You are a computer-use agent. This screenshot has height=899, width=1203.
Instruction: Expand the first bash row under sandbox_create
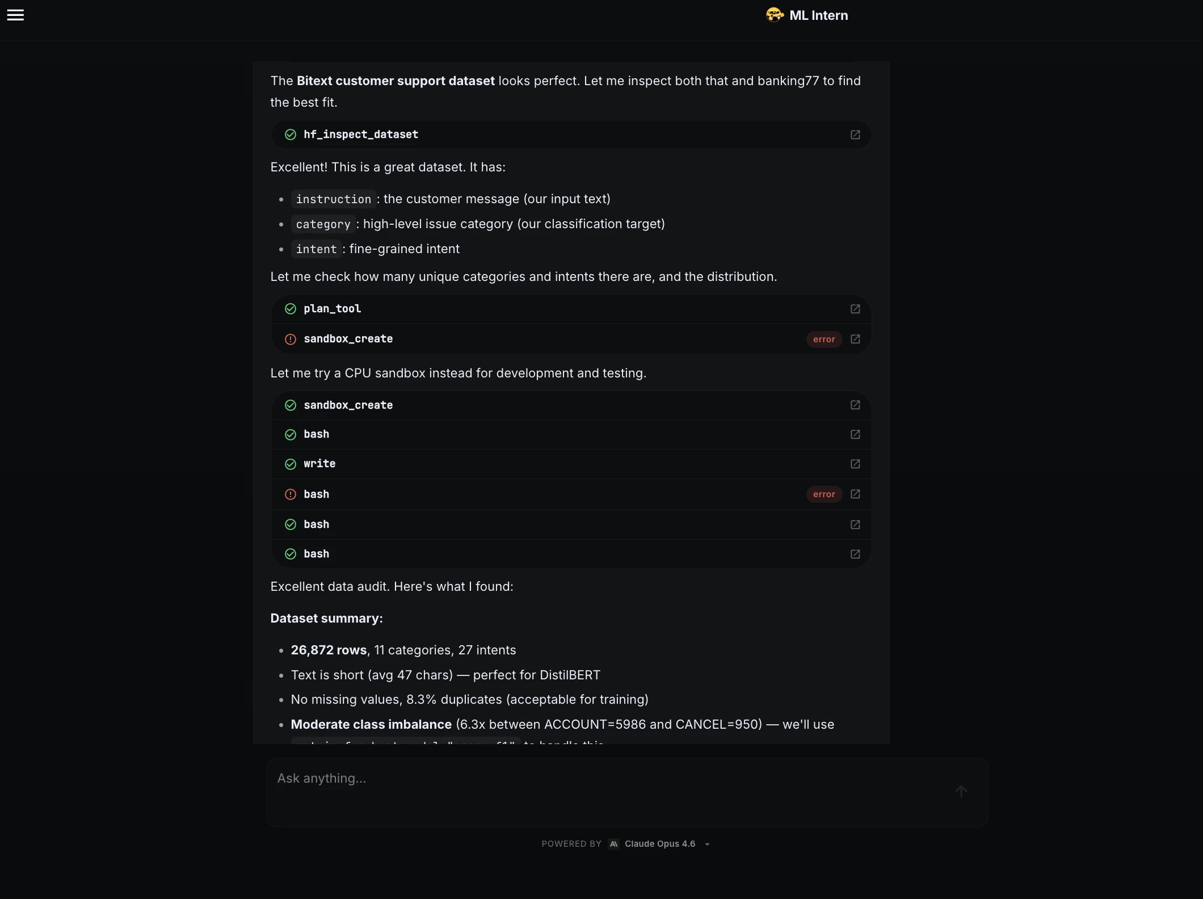(571, 434)
